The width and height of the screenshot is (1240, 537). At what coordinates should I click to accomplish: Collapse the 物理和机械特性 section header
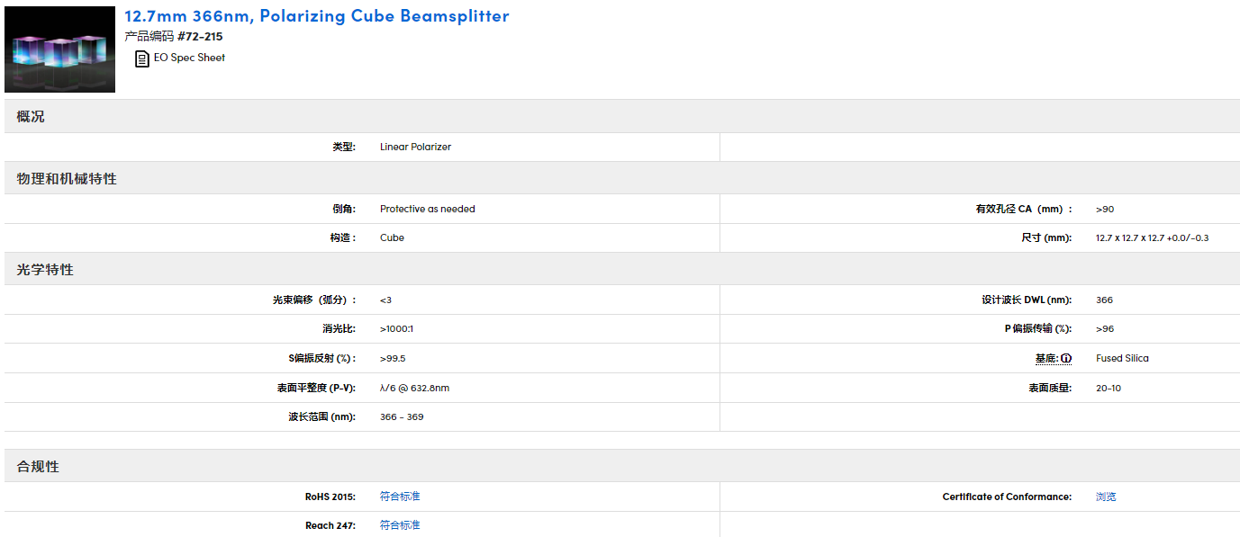coord(67,179)
